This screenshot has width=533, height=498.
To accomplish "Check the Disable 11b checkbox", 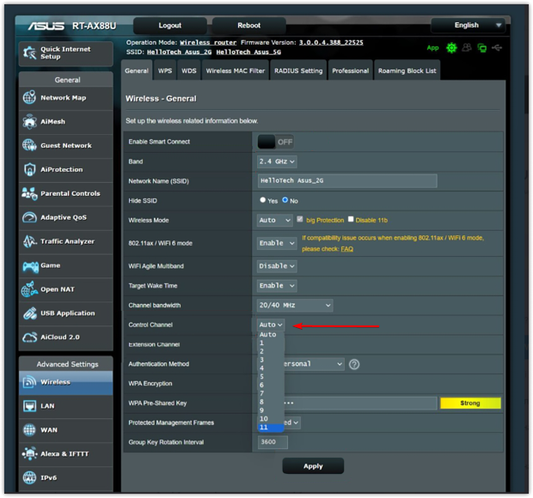I will click(351, 219).
